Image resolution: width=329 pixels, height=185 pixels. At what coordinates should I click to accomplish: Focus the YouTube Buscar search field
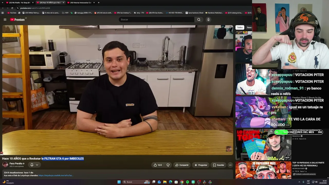(x=157, y=20)
